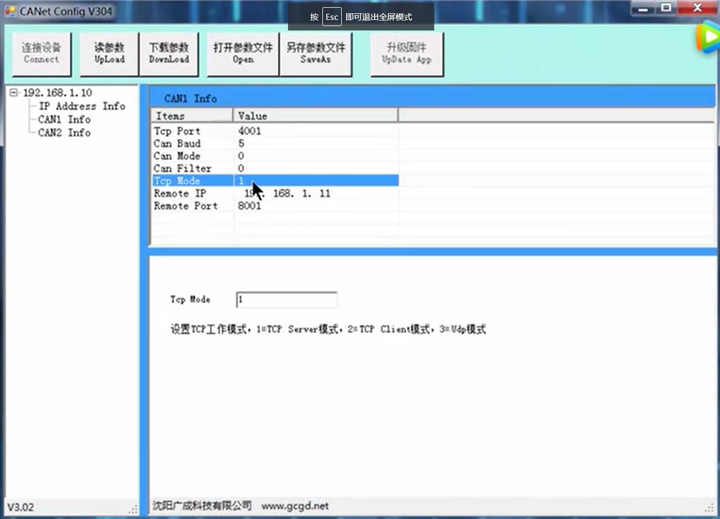
Task: Select the Can Mode row
Action: click(177, 156)
